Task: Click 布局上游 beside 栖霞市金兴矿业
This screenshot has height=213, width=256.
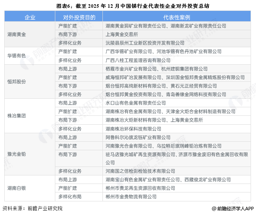Action: coord(79,69)
